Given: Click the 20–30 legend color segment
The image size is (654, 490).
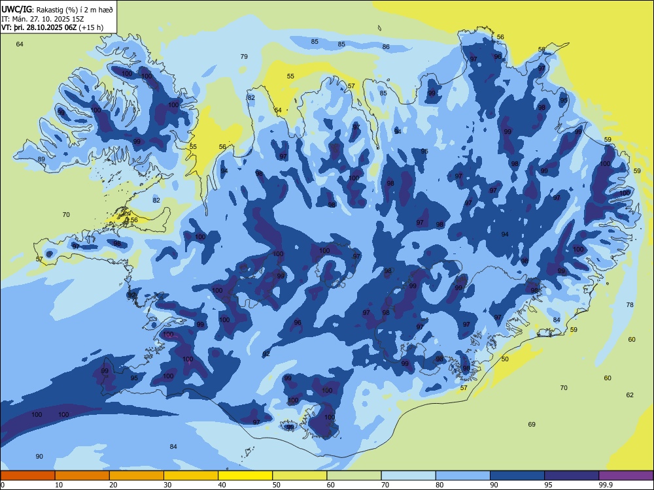Looking at the screenshot, I should click(x=137, y=476).
